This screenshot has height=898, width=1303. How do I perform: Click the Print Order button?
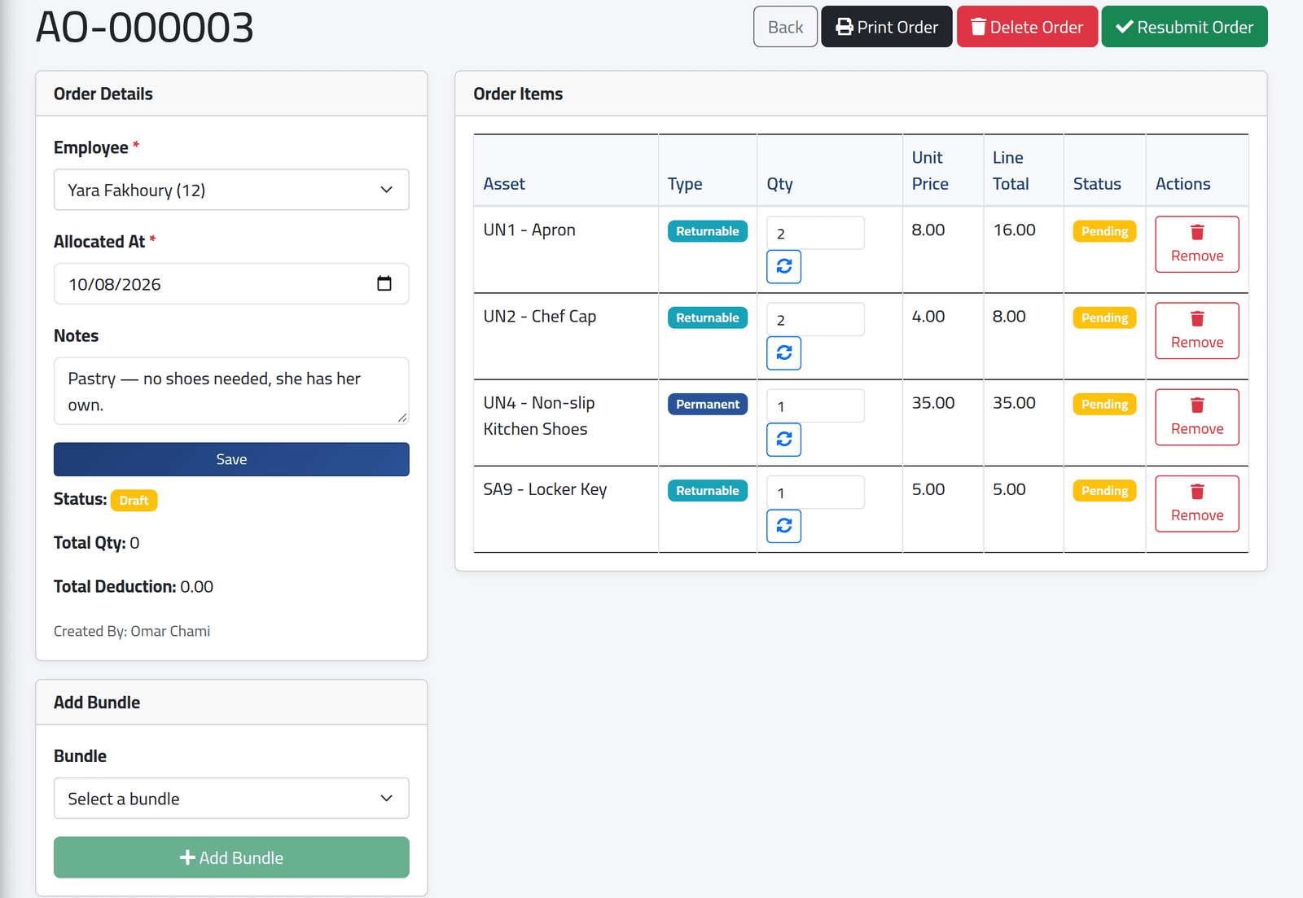(886, 27)
